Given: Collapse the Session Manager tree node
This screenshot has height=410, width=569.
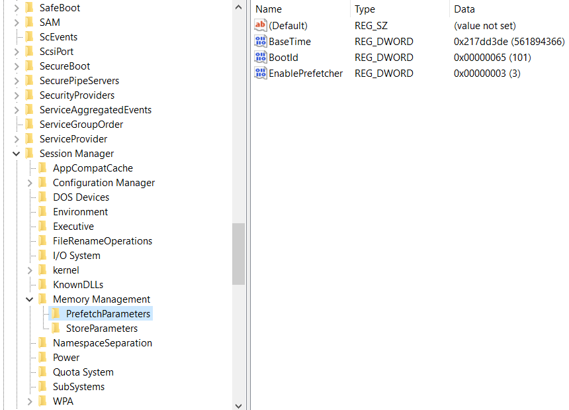Looking at the screenshot, I should click(x=17, y=154).
